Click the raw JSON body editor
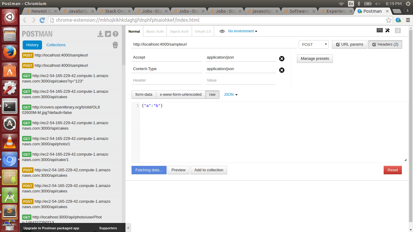This screenshot has width=413, height=232. pos(274,132)
